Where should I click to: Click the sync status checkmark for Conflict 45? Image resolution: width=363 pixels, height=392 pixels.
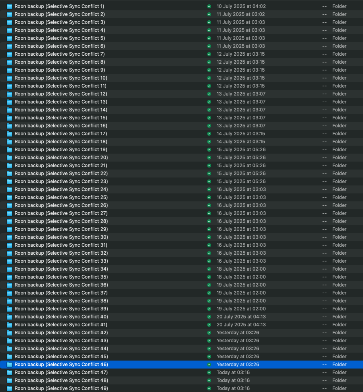(209, 357)
